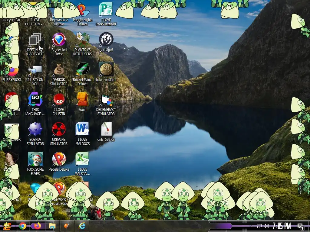Show hidden tray icons chevron
This screenshot has height=232, width=310.
[252, 226]
